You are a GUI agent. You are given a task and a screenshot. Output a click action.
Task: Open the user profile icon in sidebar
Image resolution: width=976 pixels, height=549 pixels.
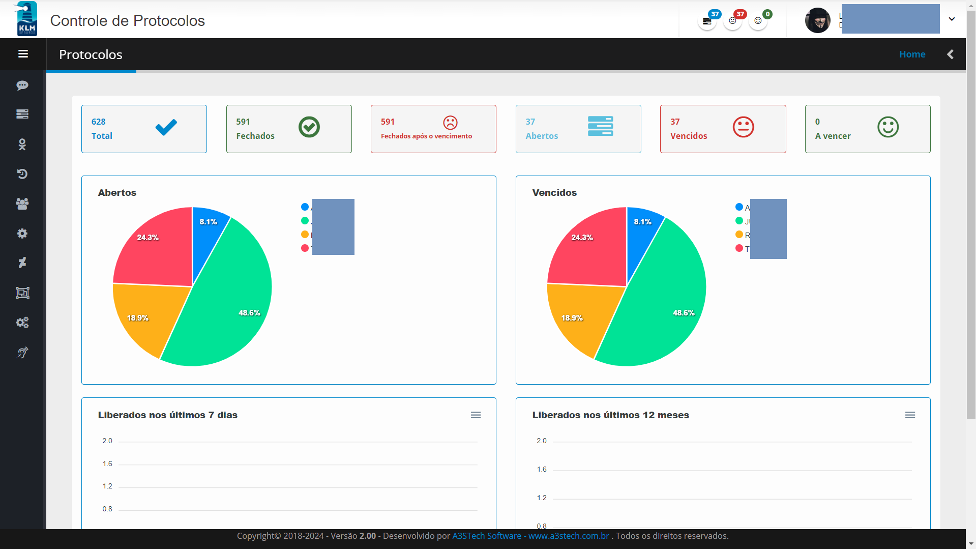click(22, 145)
